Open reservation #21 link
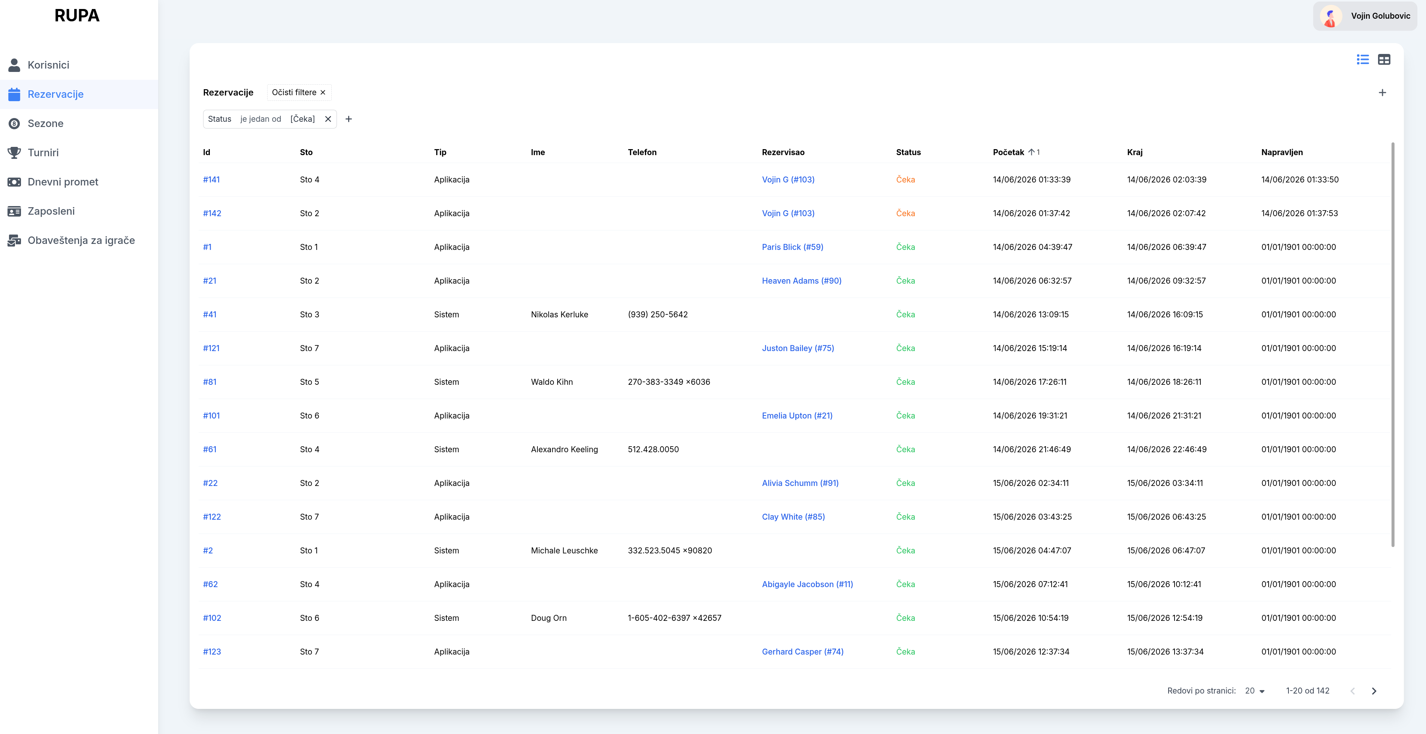The height and width of the screenshot is (734, 1426). click(x=210, y=281)
